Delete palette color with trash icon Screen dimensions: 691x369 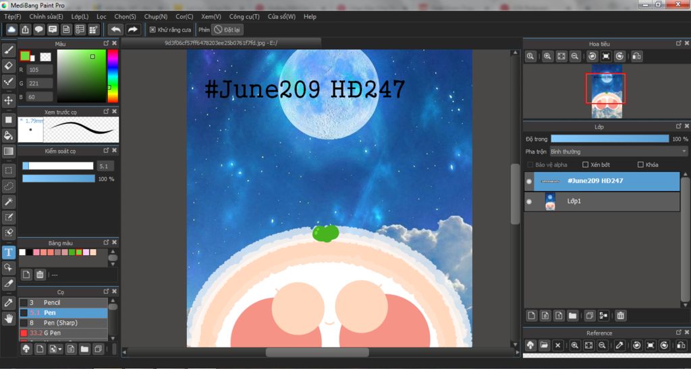point(40,275)
